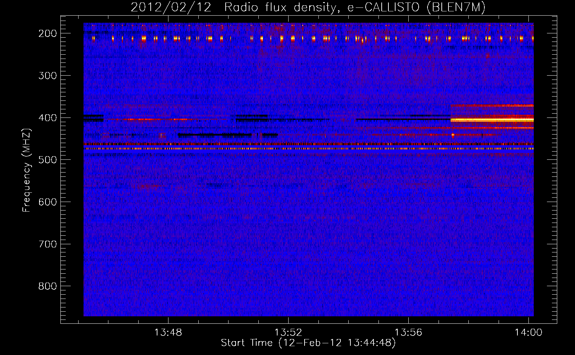Select the 400 frequency axis label
Image resolution: width=575 pixels, height=355 pixels.
pos(47,118)
